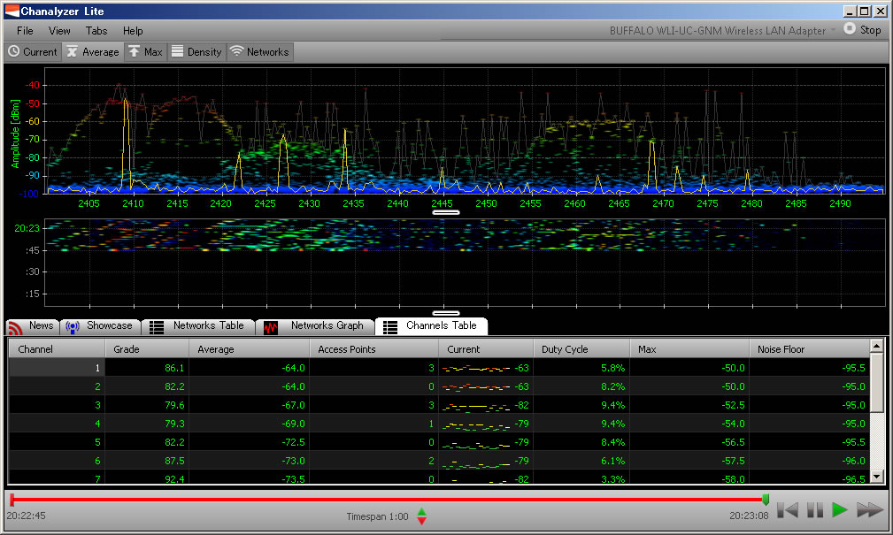Image resolution: width=893 pixels, height=535 pixels.
Task: Decrease timespan with red down arrow
Action: (421, 520)
